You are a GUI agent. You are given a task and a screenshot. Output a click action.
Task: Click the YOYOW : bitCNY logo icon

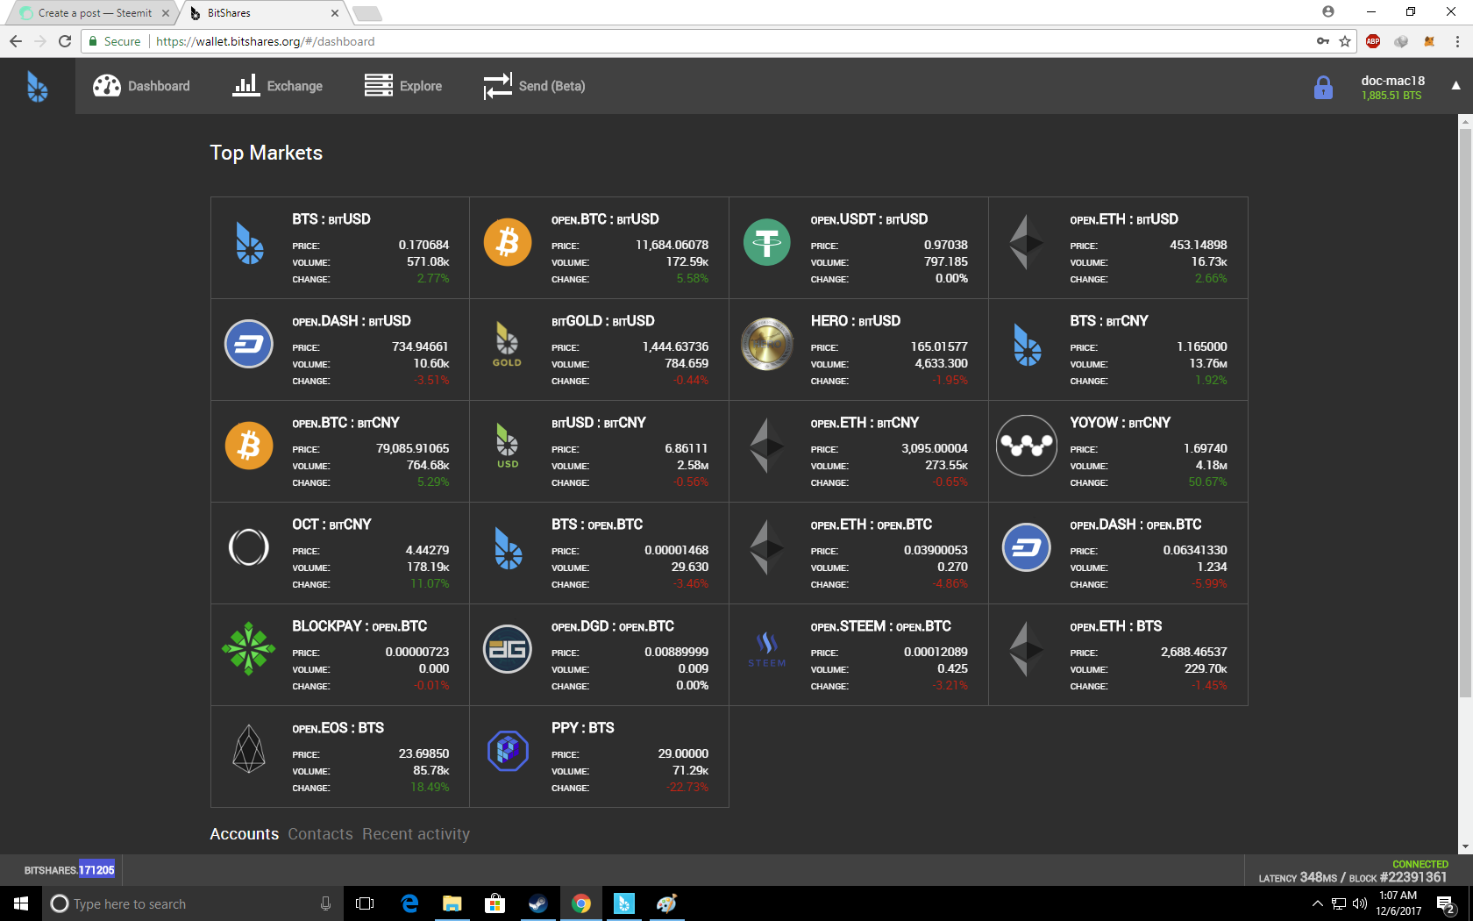pyautogui.click(x=1027, y=446)
